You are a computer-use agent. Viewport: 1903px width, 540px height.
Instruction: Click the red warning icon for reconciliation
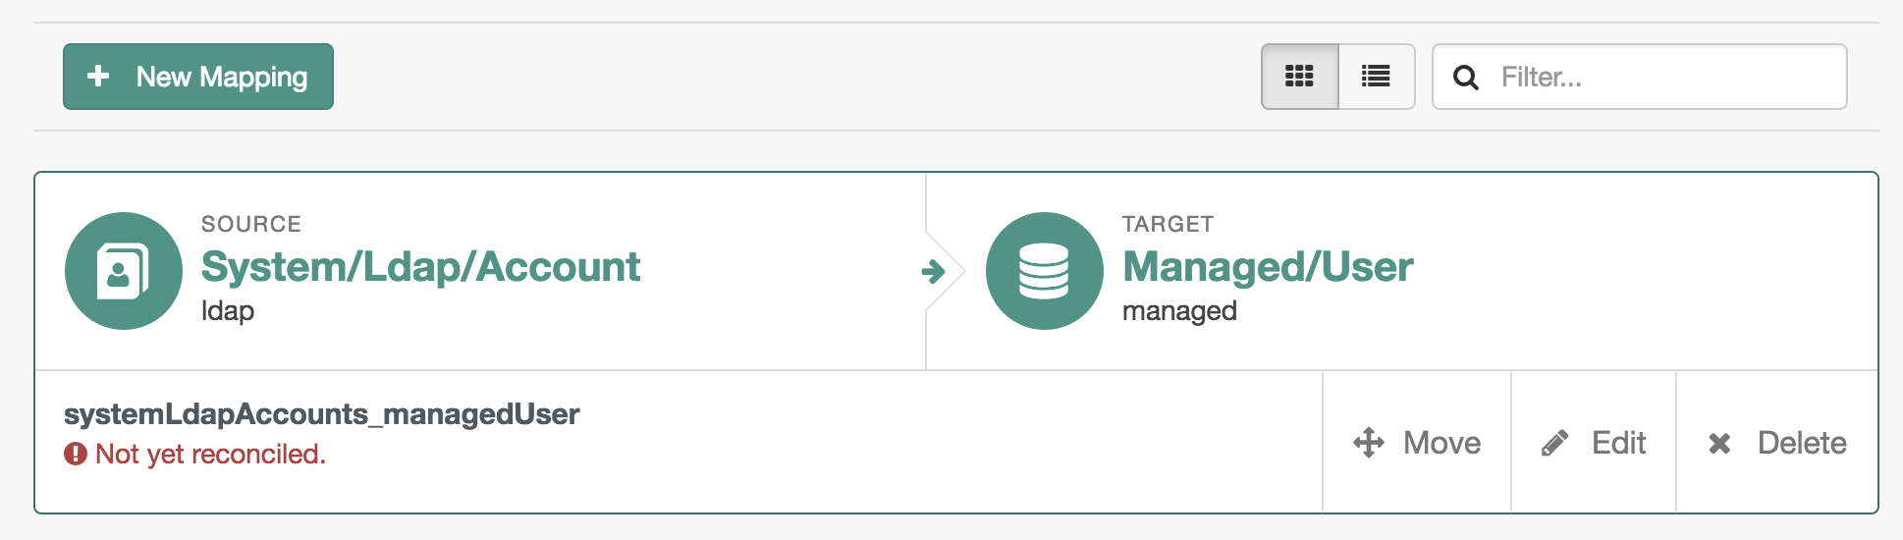point(76,454)
